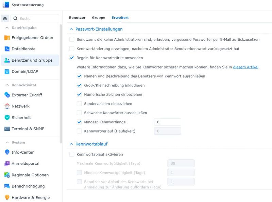The height and width of the screenshot is (202, 272).
Task: Uncheck Regeln für Kennwortstärke anwenden
Action: click(72, 58)
